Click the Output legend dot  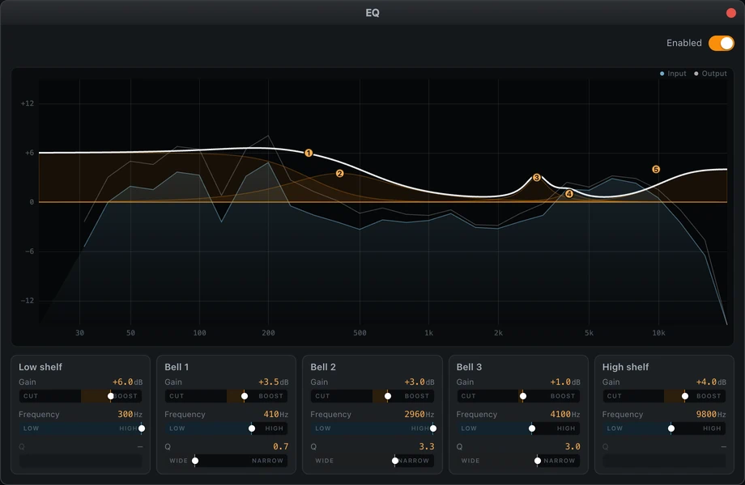point(696,74)
